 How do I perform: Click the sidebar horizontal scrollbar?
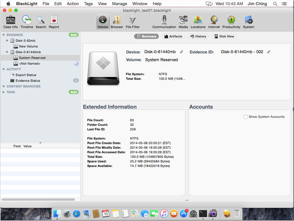(38, 200)
